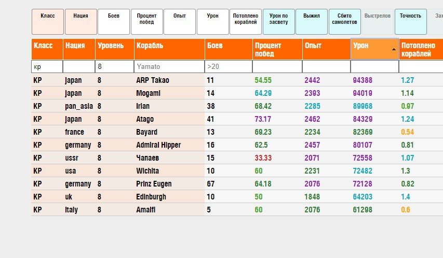Image resolution: width=443 pixels, height=258 pixels.
Task: Toggle the Класс column visibility button
Action: coord(47,22)
